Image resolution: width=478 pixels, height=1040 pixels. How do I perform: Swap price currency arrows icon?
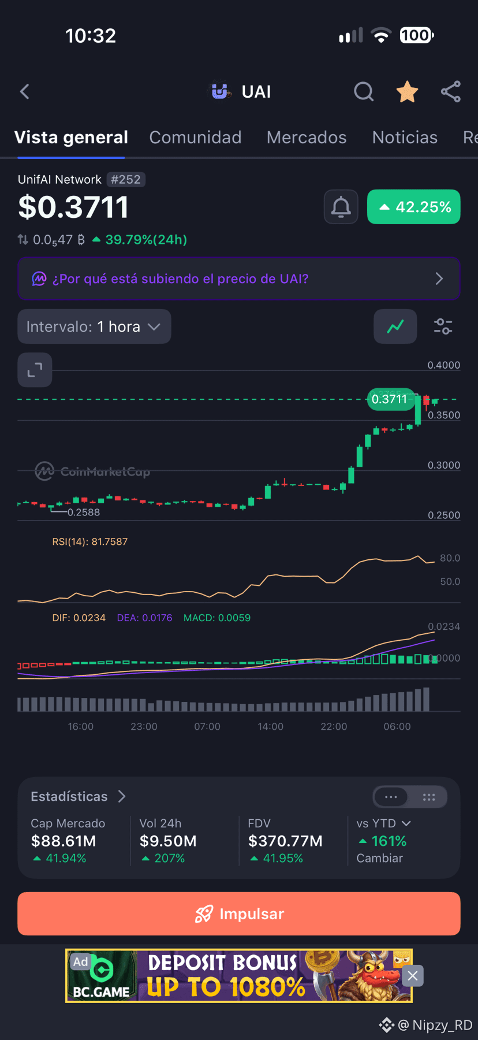coord(23,239)
